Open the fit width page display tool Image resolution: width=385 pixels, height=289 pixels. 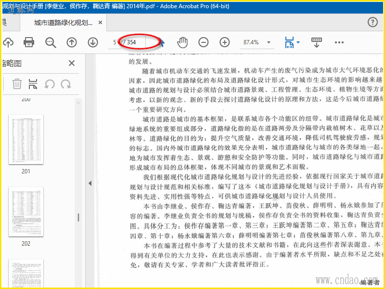tap(290, 42)
